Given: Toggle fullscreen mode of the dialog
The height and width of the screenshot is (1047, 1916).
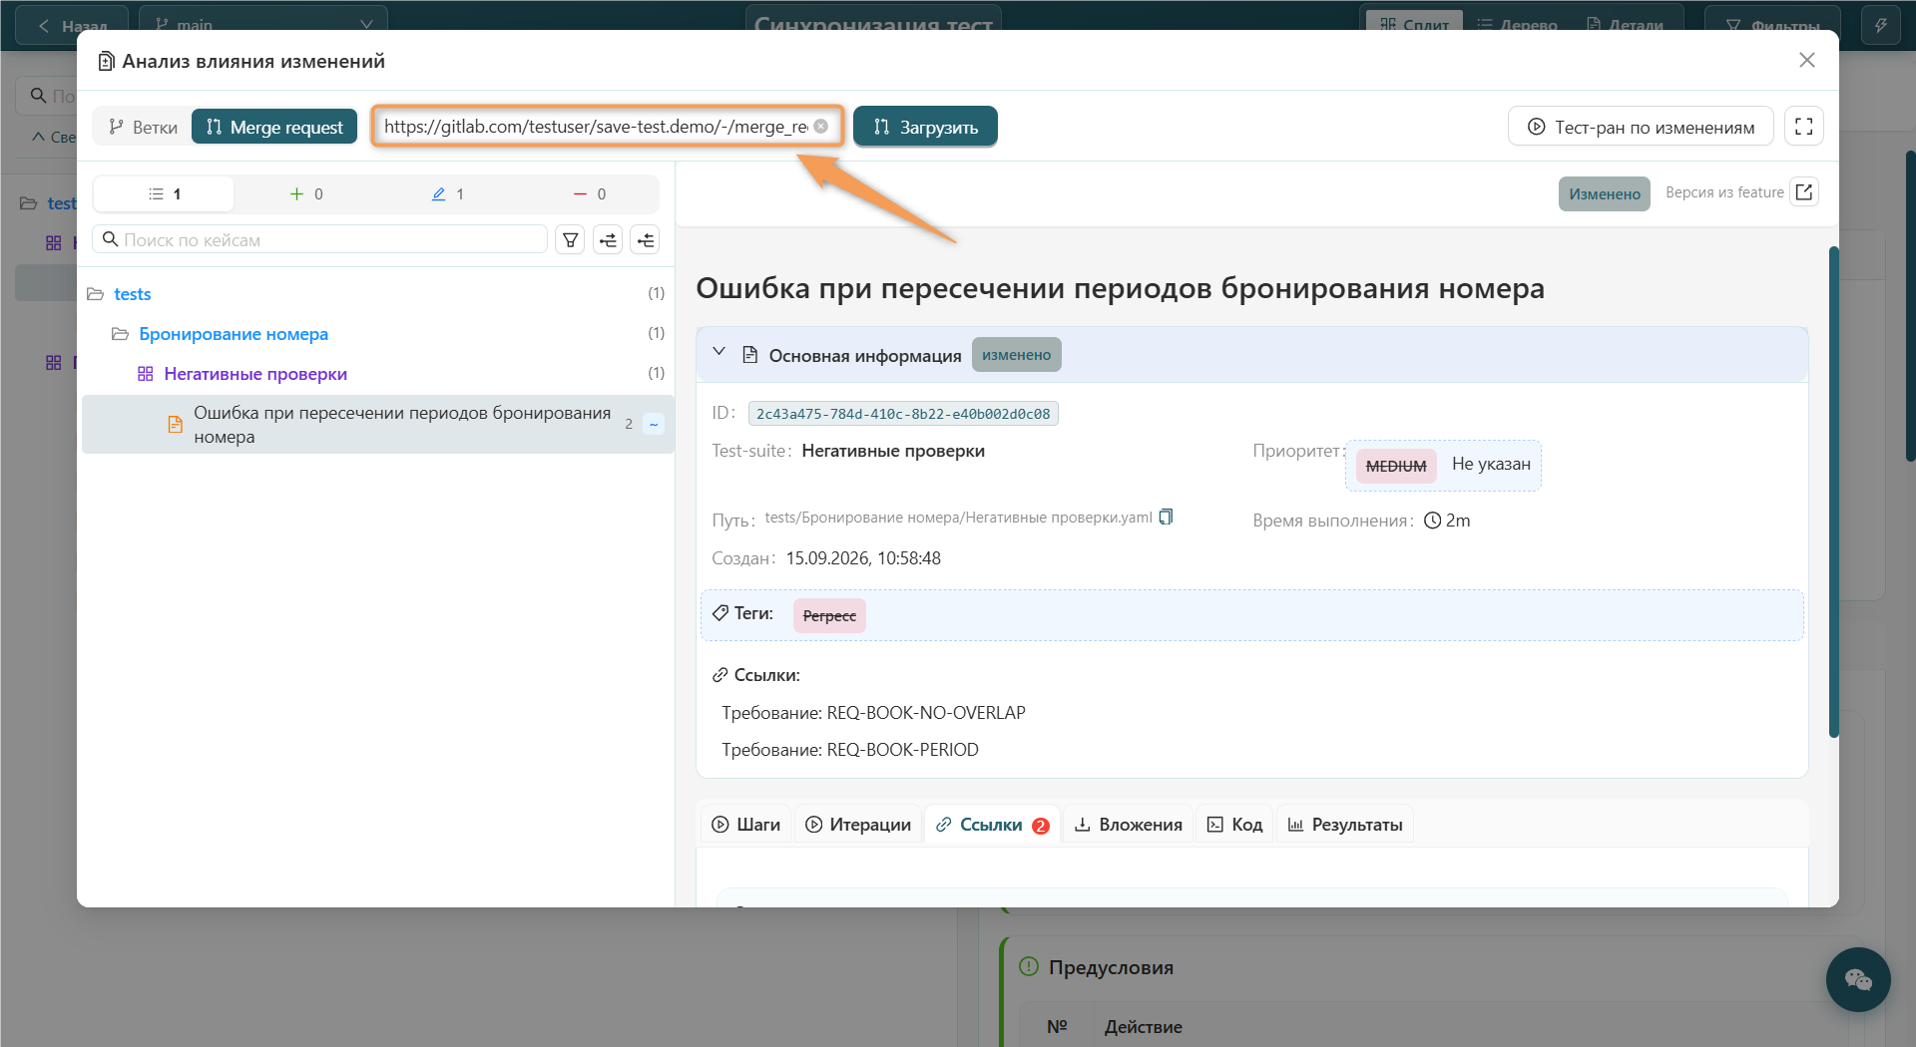Looking at the screenshot, I should (1803, 127).
